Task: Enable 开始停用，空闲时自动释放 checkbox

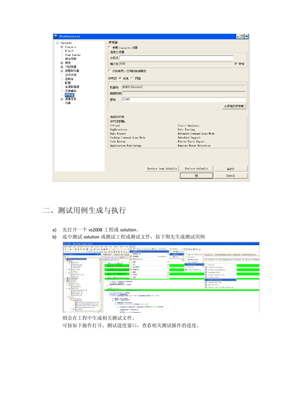Action: pyautogui.click(x=110, y=71)
